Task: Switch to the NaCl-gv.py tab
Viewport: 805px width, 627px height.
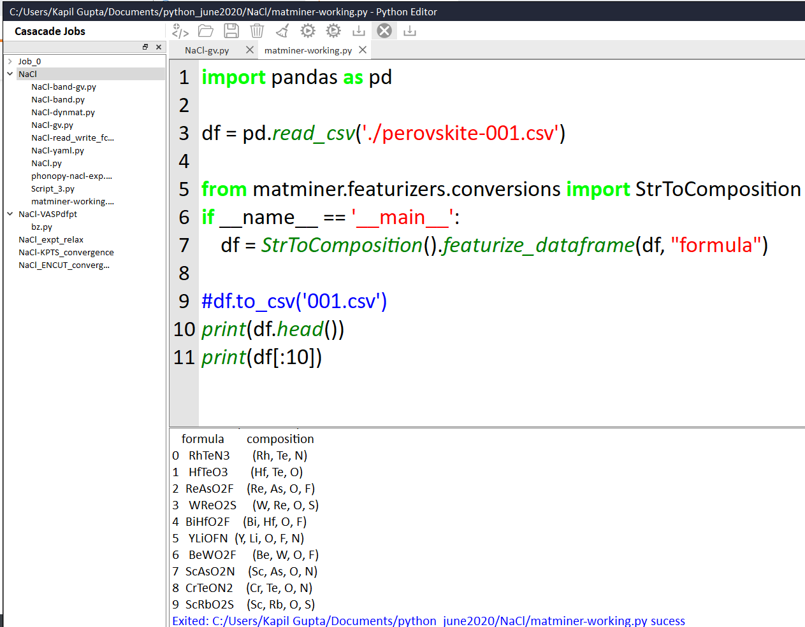Action: pos(207,50)
